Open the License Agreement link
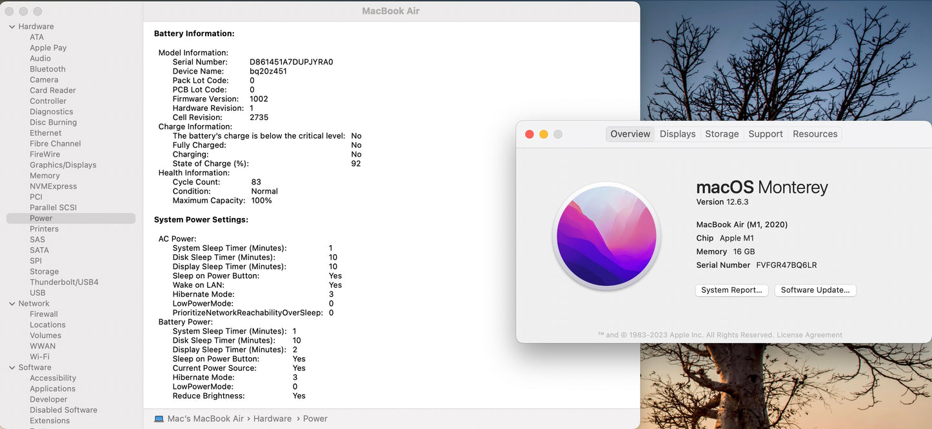932x429 pixels. (x=809, y=335)
